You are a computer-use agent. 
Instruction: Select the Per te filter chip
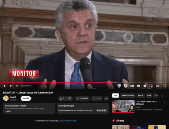(x=141, y=96)
